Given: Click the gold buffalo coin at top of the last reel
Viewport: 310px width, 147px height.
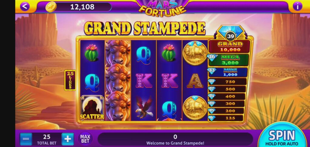Looking at the screenshot, I should pos(195,53).
